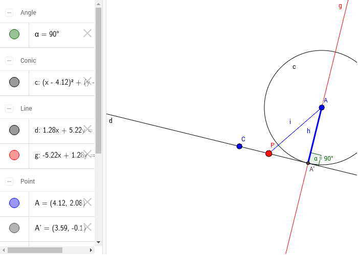Click the vertical scrollbar up arrow

[x=98, y=4]
